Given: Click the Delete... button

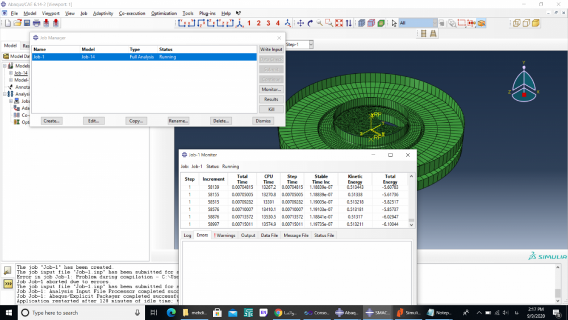Looking at the screenshot, I should click(x=220, y=120).
